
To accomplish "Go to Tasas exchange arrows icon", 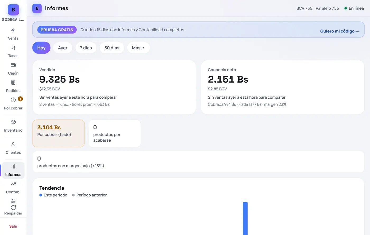I will (x=13, y=47).
